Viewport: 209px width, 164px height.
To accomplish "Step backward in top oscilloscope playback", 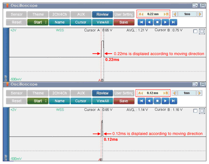I will click(x=149, y=22).
